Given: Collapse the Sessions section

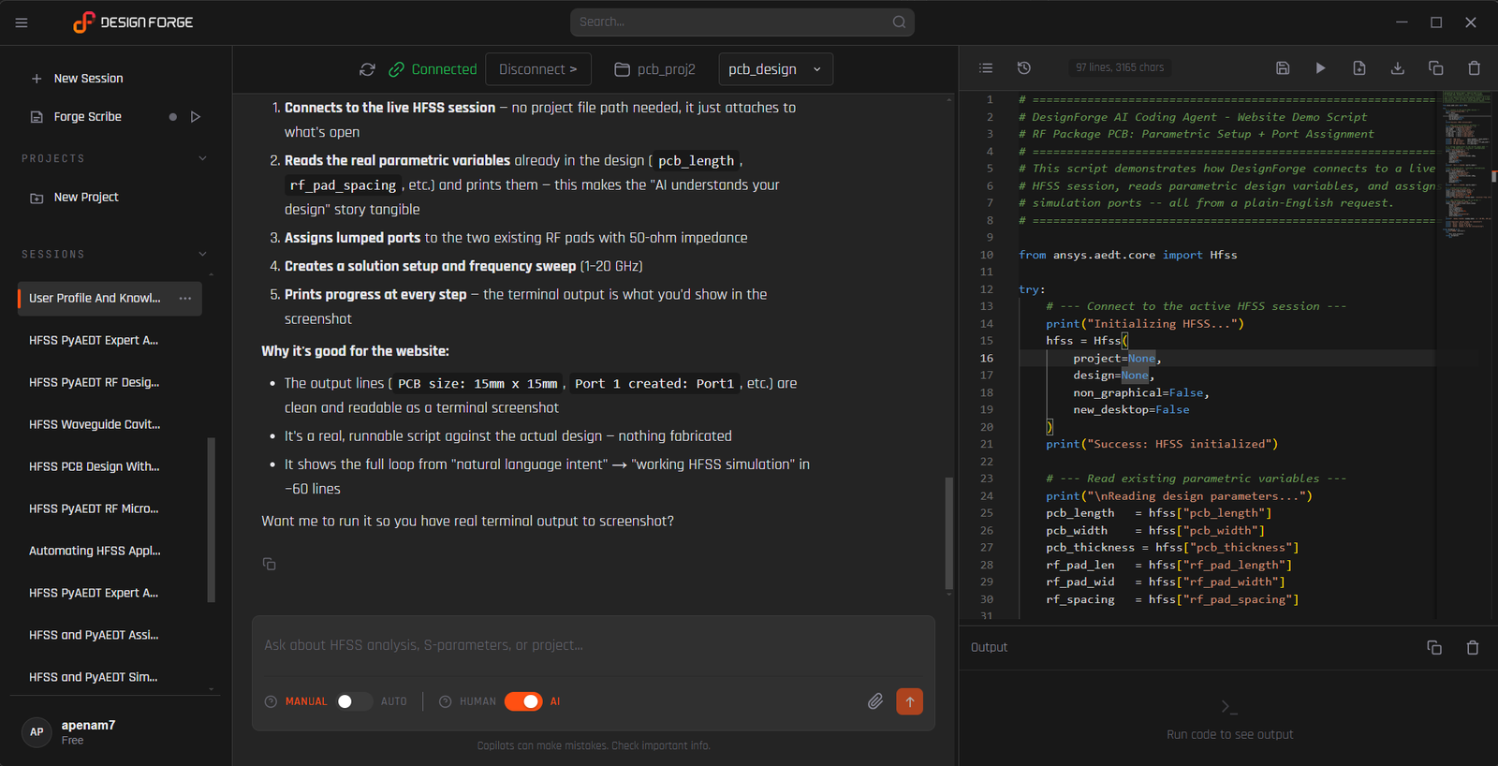Looking at the screenshot, I should coord(202,255).
